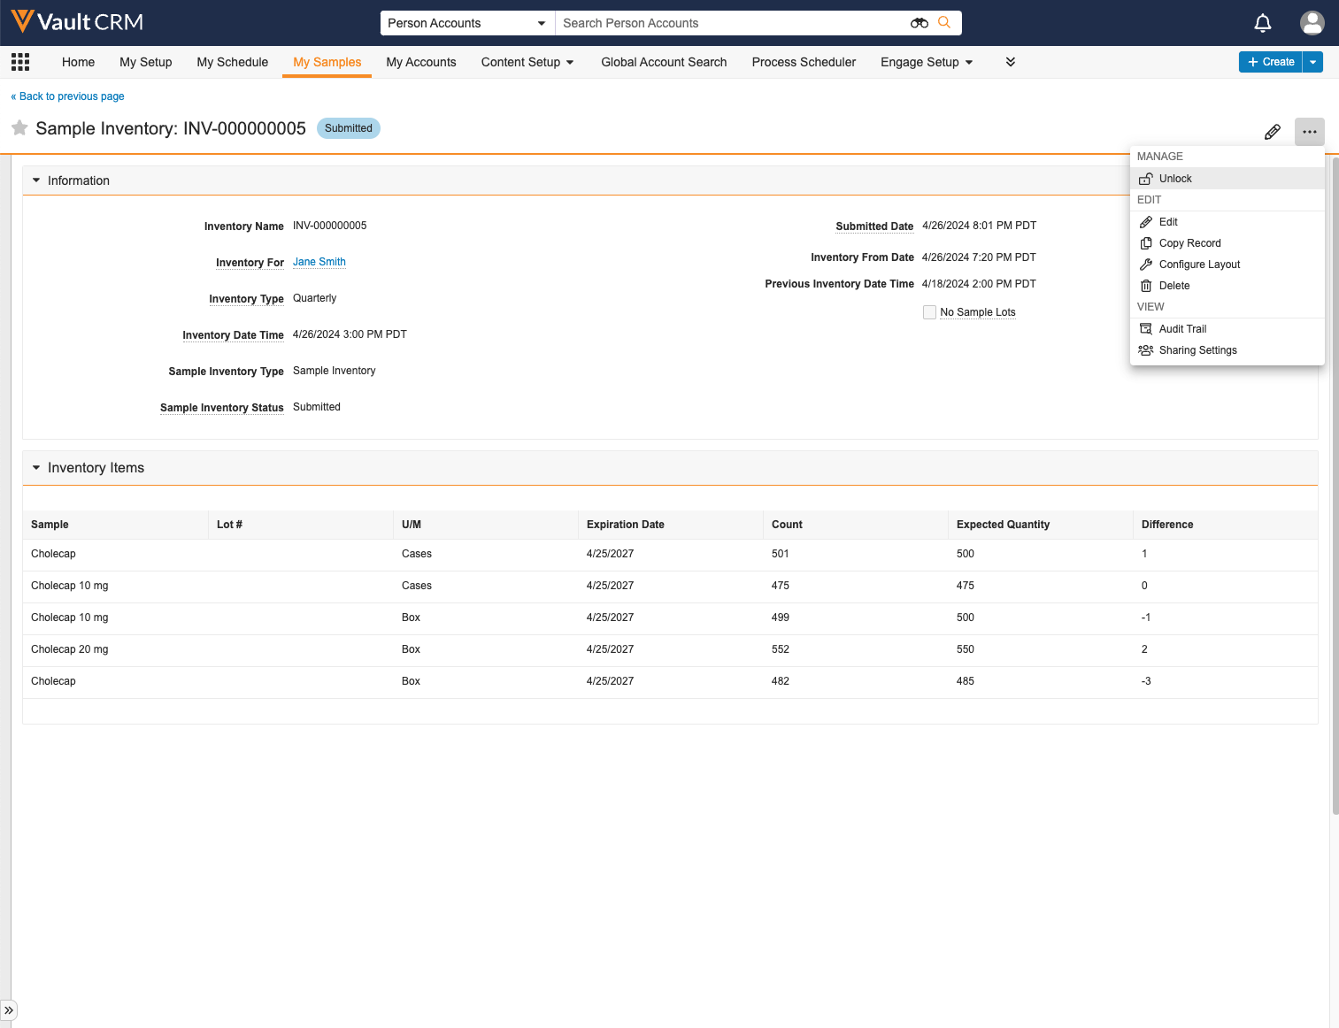Viewport: 1339px width, 1028px height.
Task: Open the Person Accounts search dropdown
Action: [466, 23]
